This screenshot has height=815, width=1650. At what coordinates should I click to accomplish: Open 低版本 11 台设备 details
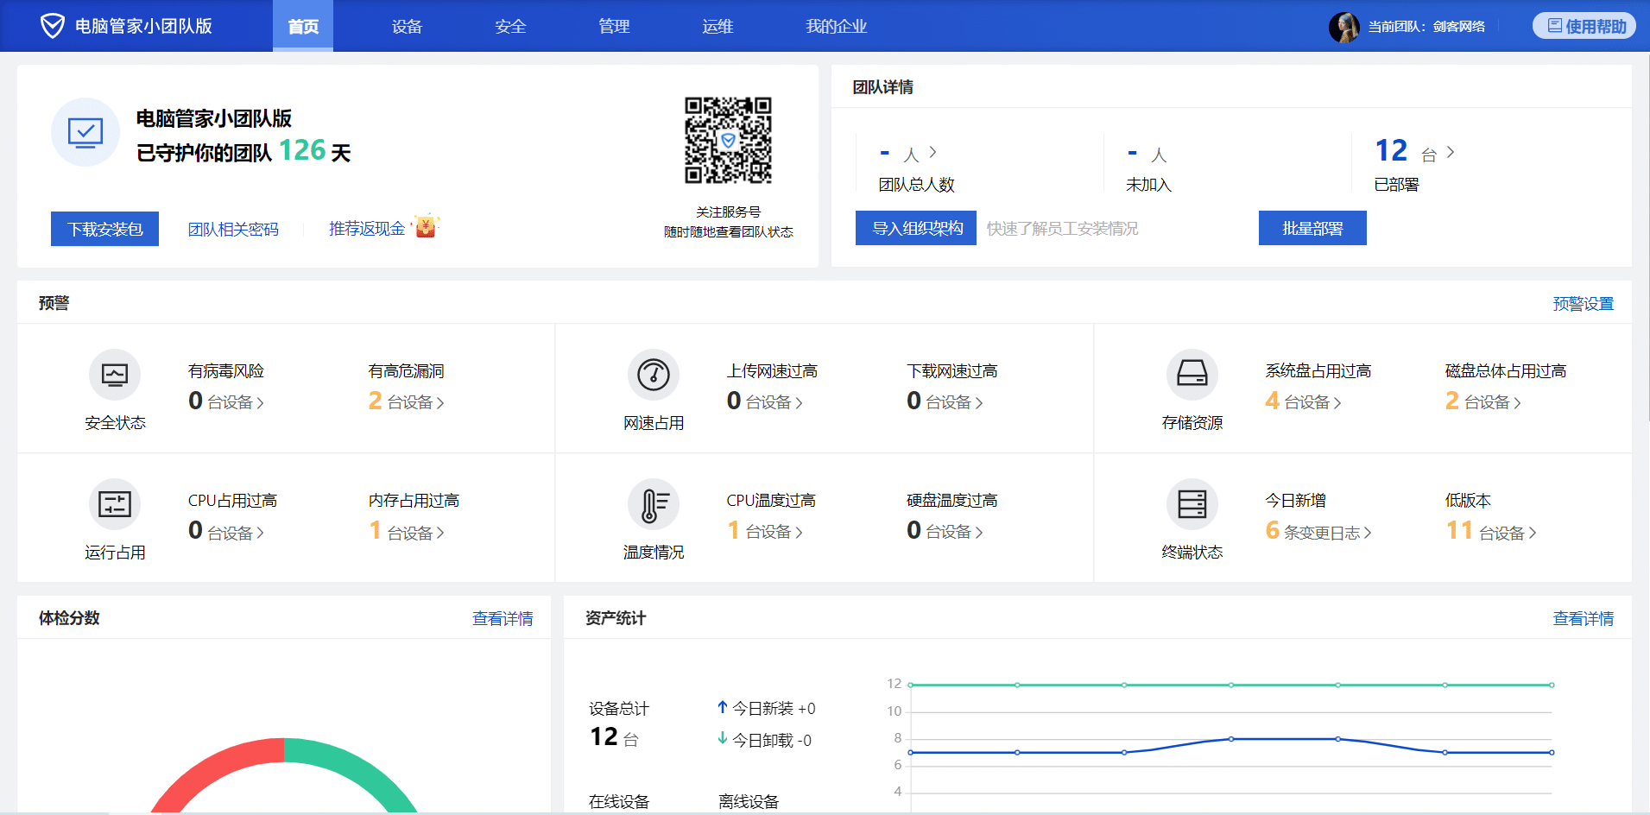(x=1491, y=531)
